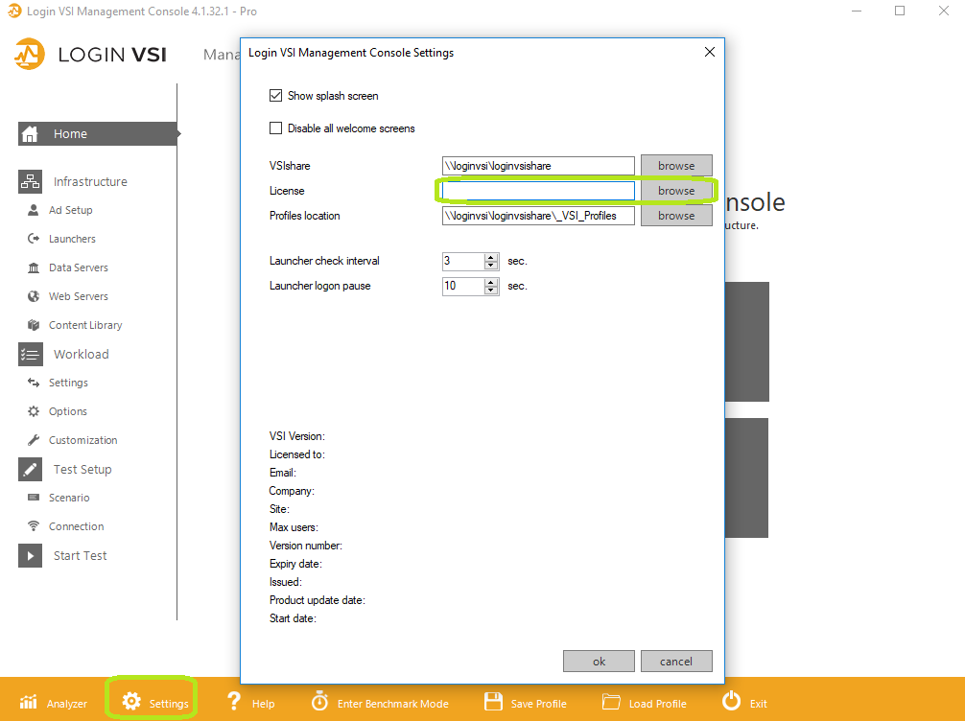Browse for the Profiles location

[676, 216]
